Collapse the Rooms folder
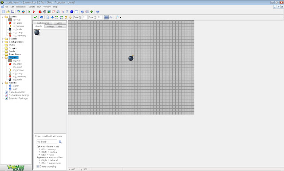Screen dimensions: 284x171 (3, 83)
